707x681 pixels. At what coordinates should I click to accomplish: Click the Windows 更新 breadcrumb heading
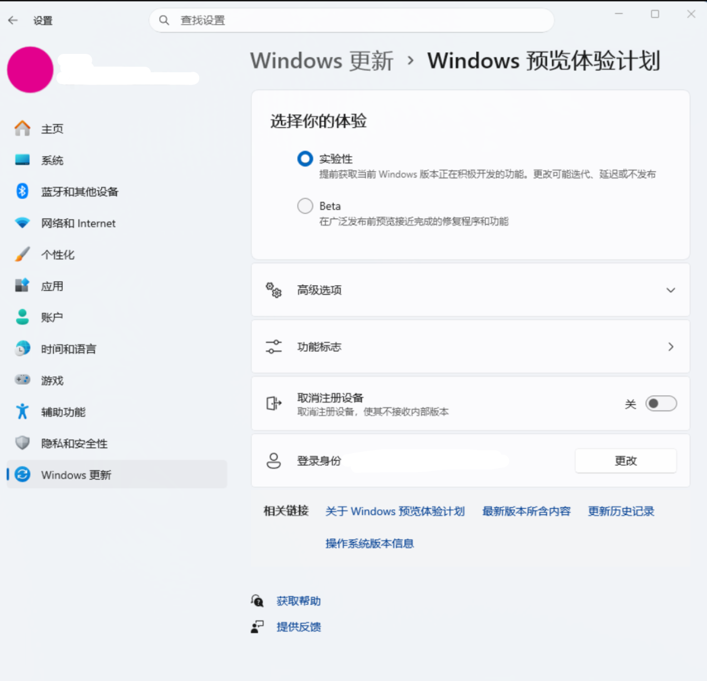tap(322, 61)
